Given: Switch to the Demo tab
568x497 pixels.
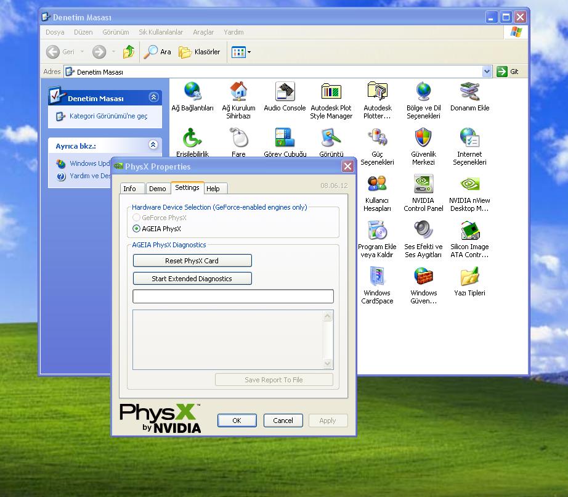Looking at the screenshot, I should [158, 189].
